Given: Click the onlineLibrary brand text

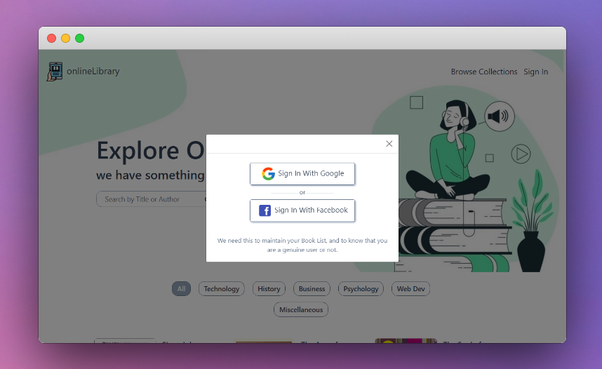Looking at the screenshot, I should [93, 71].
